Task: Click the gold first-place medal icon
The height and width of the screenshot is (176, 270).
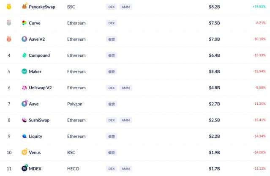Action: coord(9,7)
